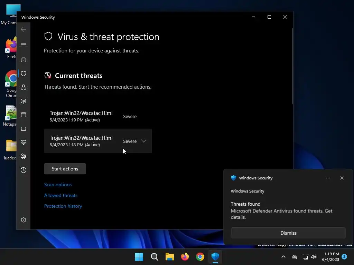The width and height of the screenshot is (354, 265).
Task: Open Firewall & network protection icon
Action: [x=24, y=101]
